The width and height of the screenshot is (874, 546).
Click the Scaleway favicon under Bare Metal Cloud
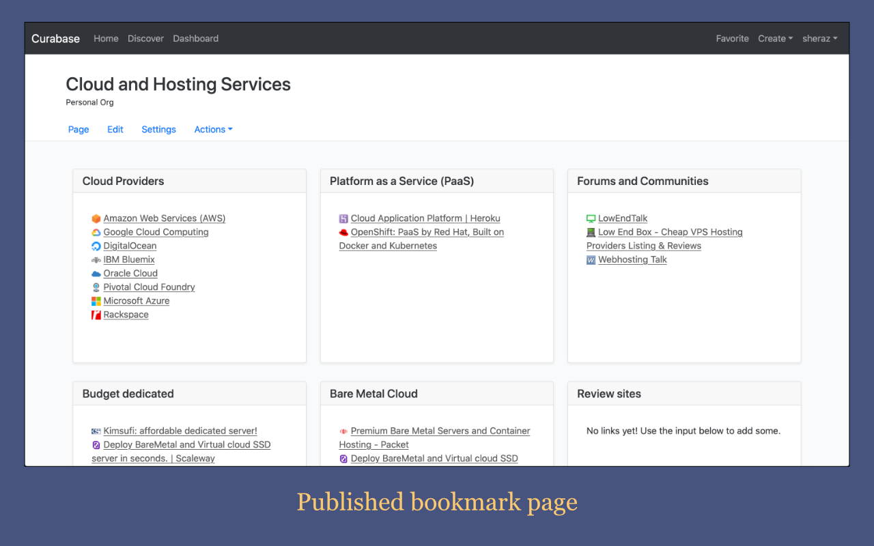(x=343, y=459)
